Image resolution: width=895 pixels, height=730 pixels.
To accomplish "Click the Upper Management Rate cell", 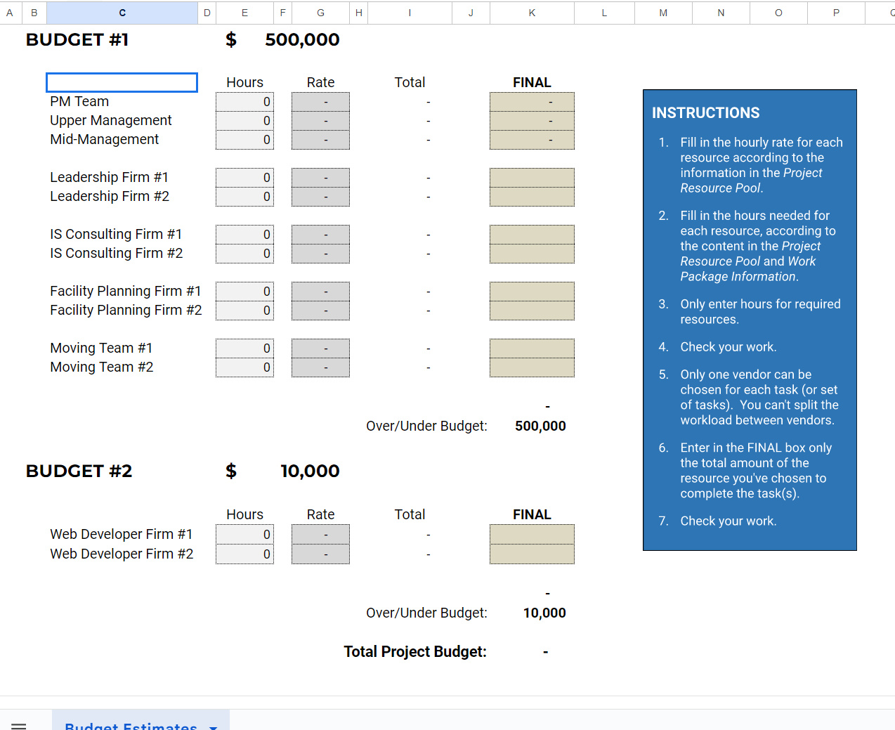I will tap(320, 121).
